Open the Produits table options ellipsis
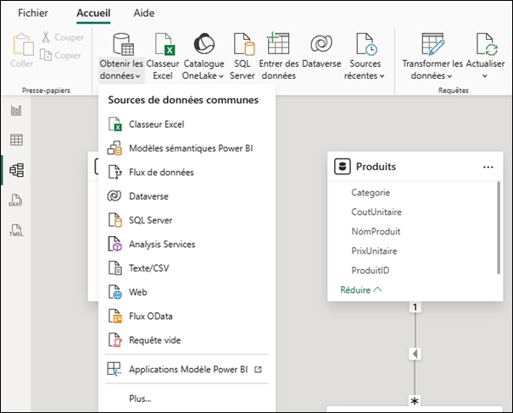The image size is (513, 413). click(x=488, y=168)
